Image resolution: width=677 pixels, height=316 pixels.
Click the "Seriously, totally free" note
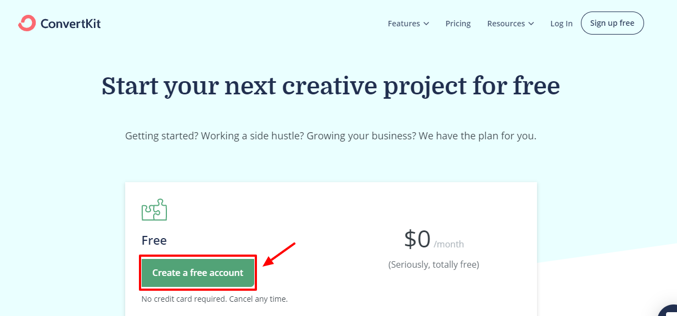coord(434,264)
